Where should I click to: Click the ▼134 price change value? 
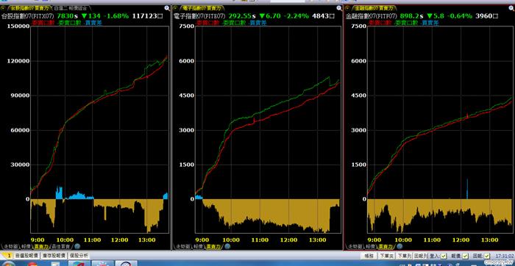tap(91, 15)
